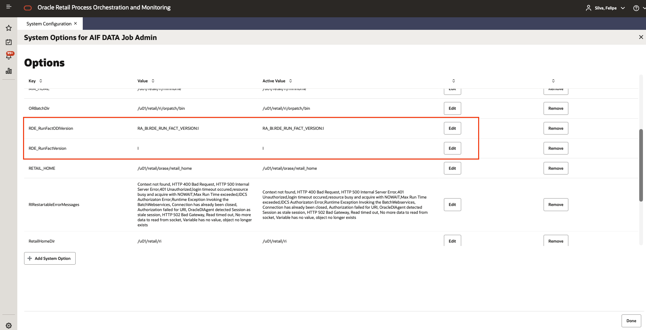The width and height of the screenshot is (646, 330).
Task: Edit the ORBatchDir option
Action: click(x=452, y=108)
